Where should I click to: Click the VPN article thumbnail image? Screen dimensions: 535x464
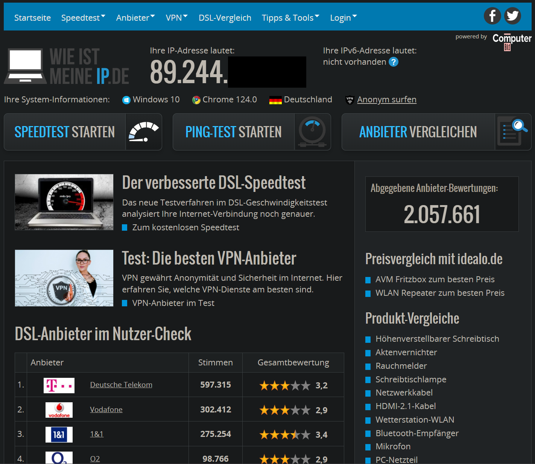pos(64,278)
